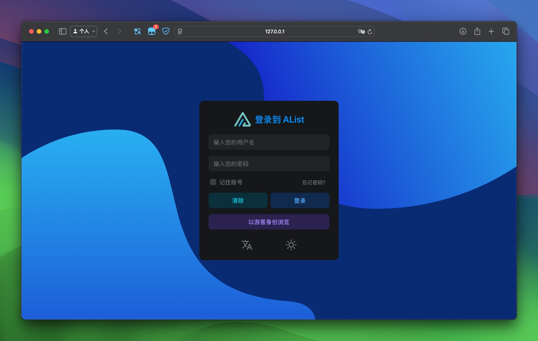Open the extension with red badge

[x=152, y=31]
